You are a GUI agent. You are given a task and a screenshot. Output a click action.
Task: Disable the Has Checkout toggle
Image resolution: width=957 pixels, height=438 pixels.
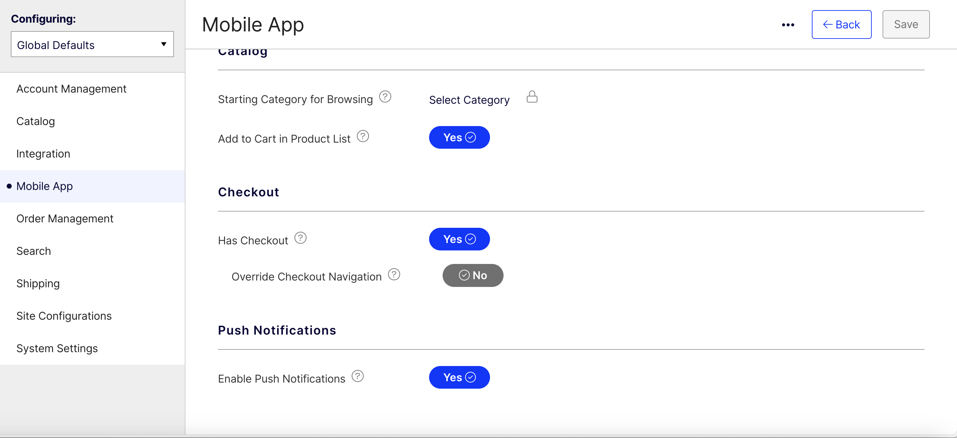(459, 239)
